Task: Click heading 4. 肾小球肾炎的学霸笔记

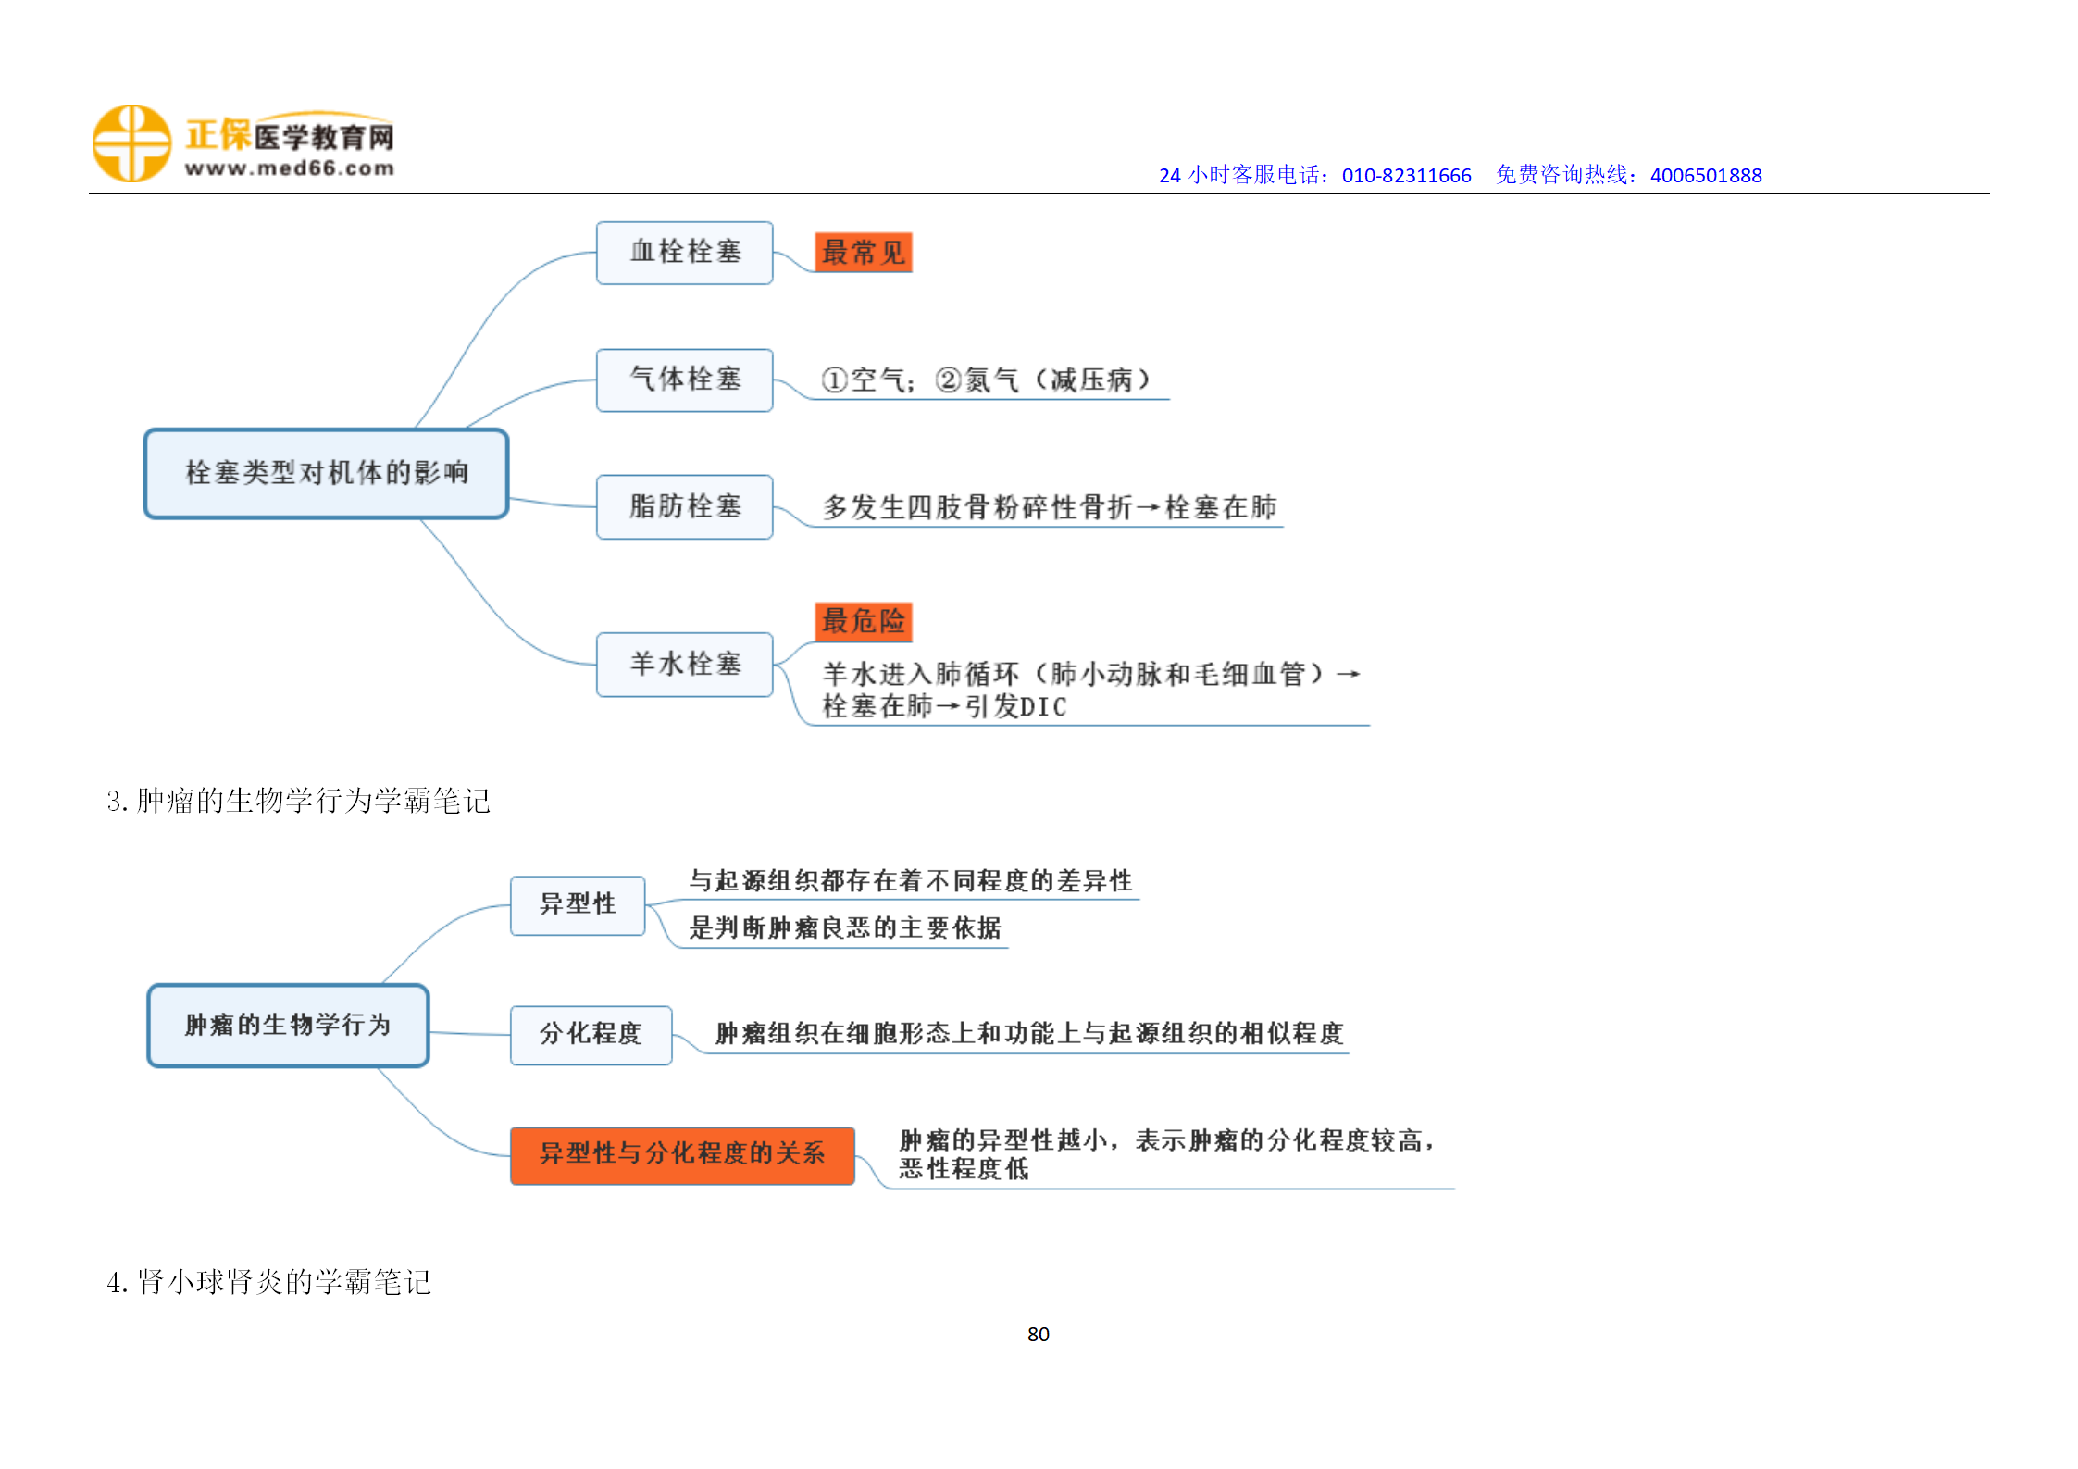Action: coord(268,1282)
